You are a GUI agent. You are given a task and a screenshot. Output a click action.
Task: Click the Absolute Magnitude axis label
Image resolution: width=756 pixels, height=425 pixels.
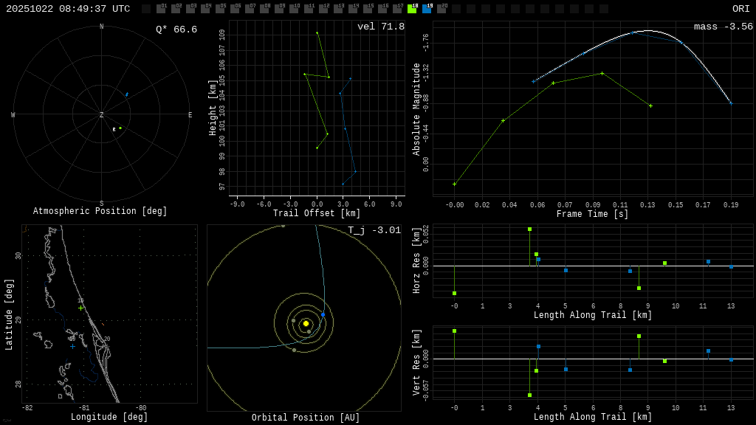416,109
